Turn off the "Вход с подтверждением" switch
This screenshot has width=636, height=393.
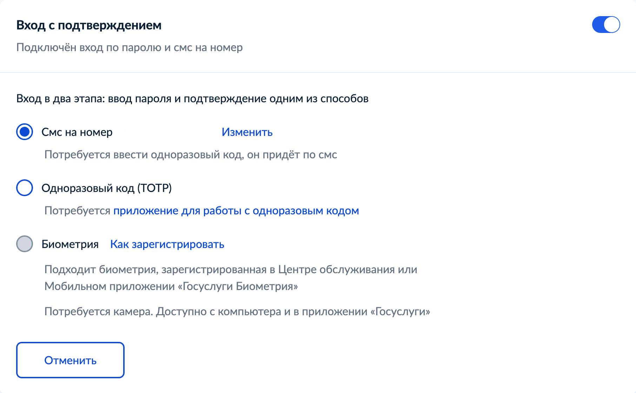point(606,25)
